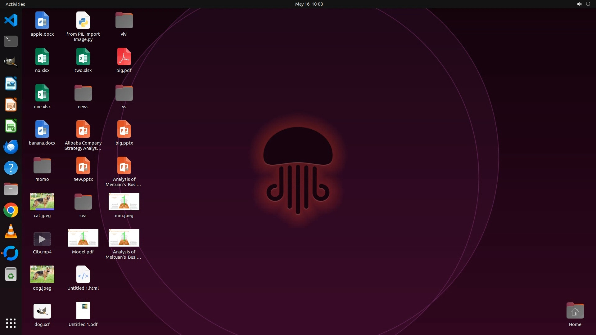Click the volume icon in the top bar
596x335 pixels.
tap(579, 4)
